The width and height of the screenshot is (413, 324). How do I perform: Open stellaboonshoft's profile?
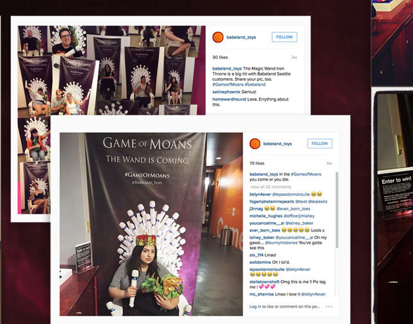coord(264,282)
